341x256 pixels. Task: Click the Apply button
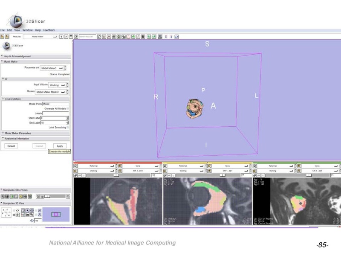[60, 146]
